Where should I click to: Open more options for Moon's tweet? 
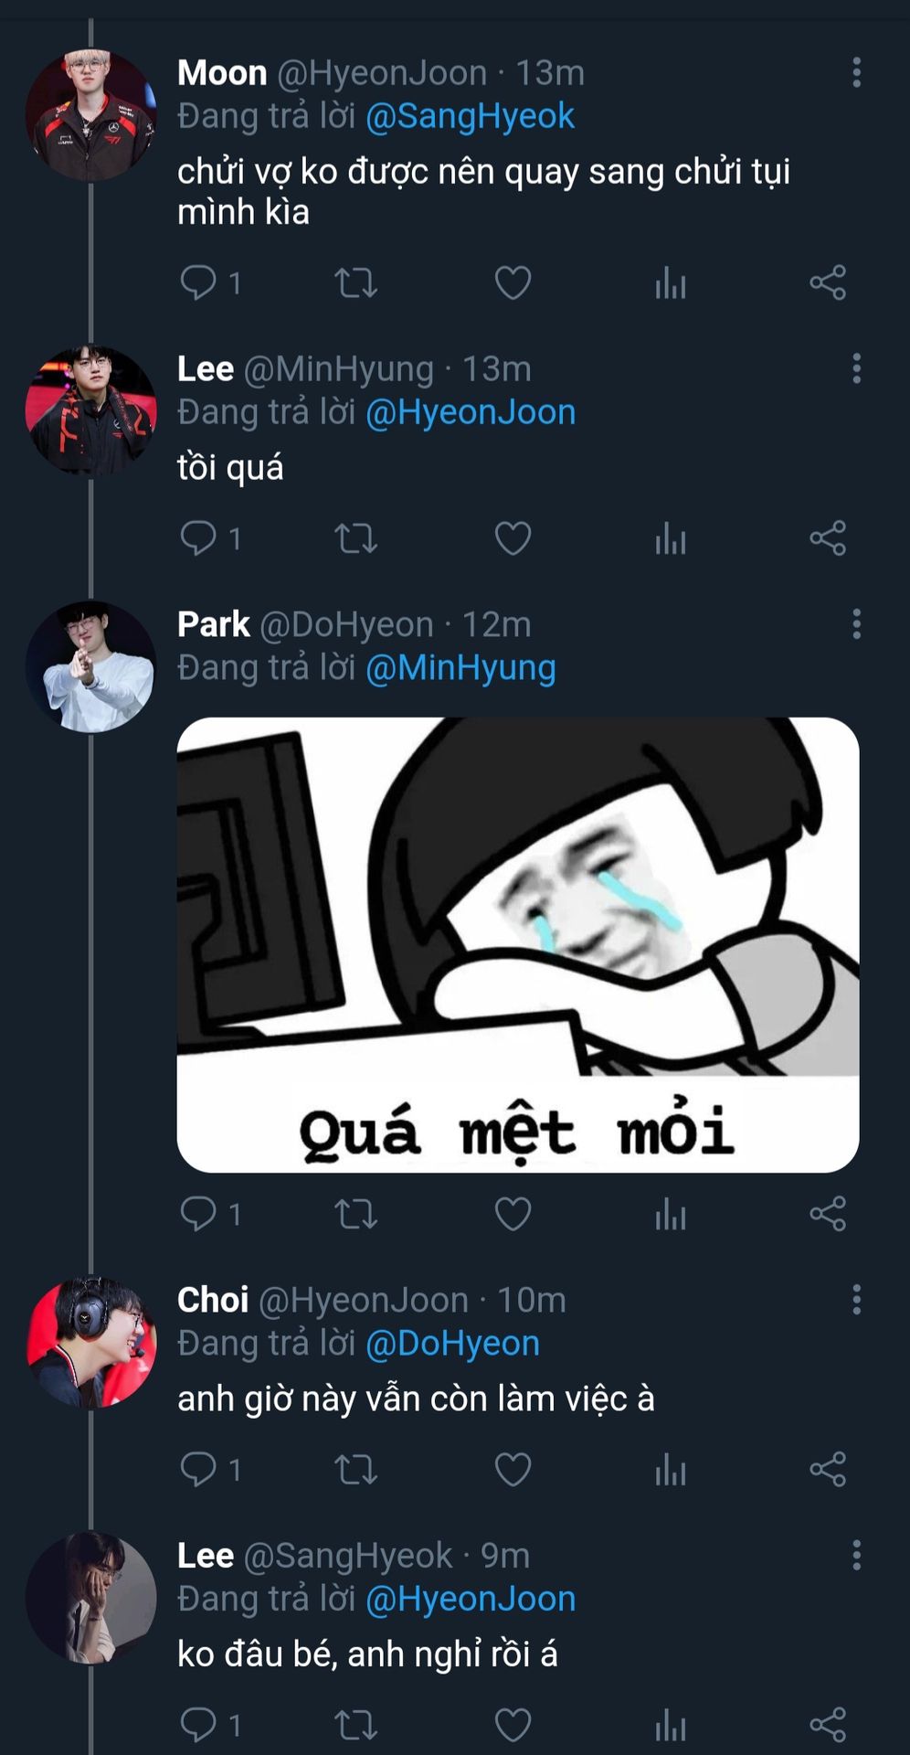click(856, 73)
